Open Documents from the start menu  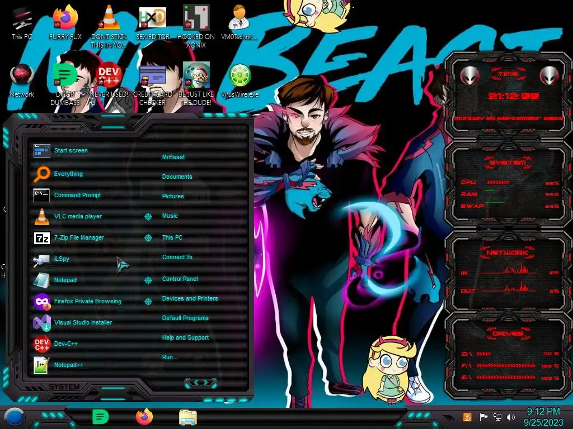pyautogui.click(x=177, y=177)
